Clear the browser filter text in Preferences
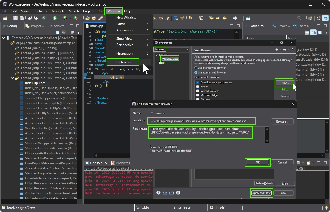330x212 pixels. coord(187,50)
